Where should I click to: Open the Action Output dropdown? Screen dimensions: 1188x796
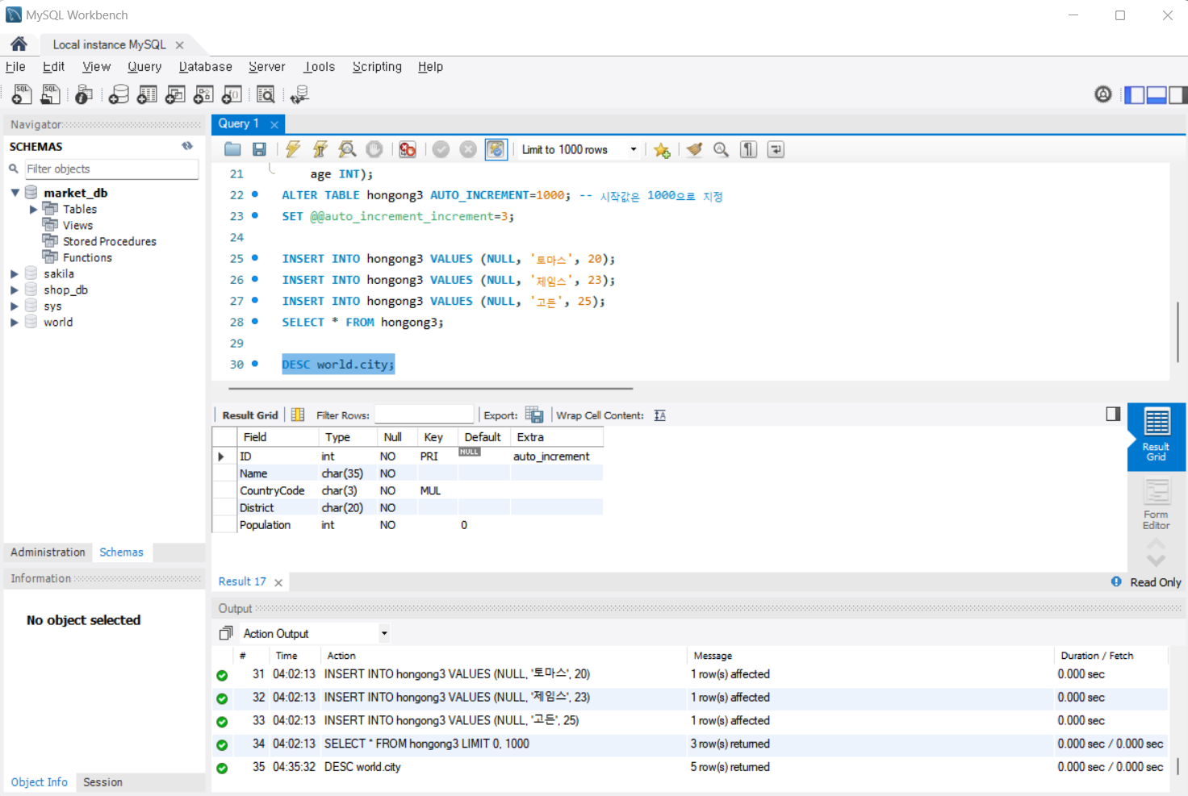coord(384,633)
